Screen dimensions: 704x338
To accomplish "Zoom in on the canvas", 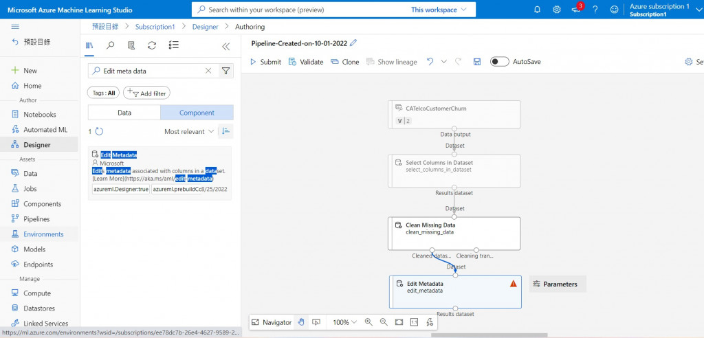I will click(368, 322).
